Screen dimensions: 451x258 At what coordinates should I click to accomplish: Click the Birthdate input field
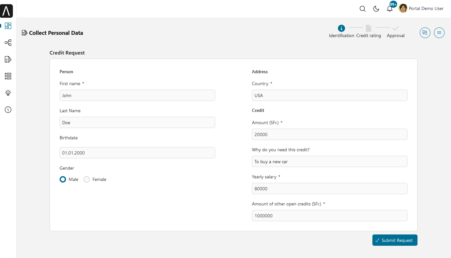(x=137, y=153)
